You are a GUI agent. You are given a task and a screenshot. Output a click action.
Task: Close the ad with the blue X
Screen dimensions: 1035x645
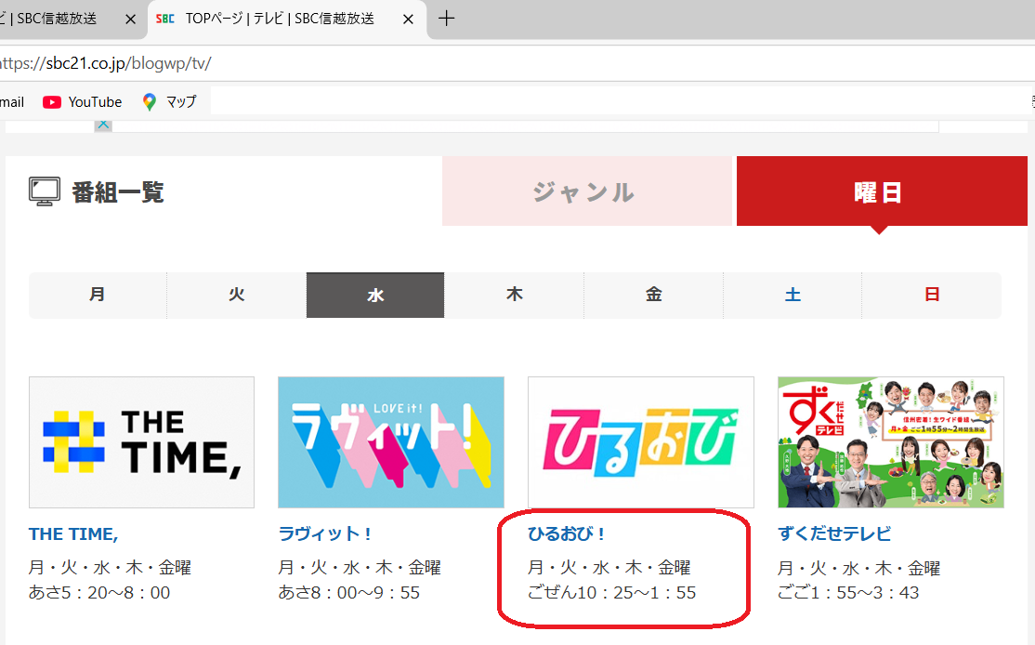pos(103,125)
